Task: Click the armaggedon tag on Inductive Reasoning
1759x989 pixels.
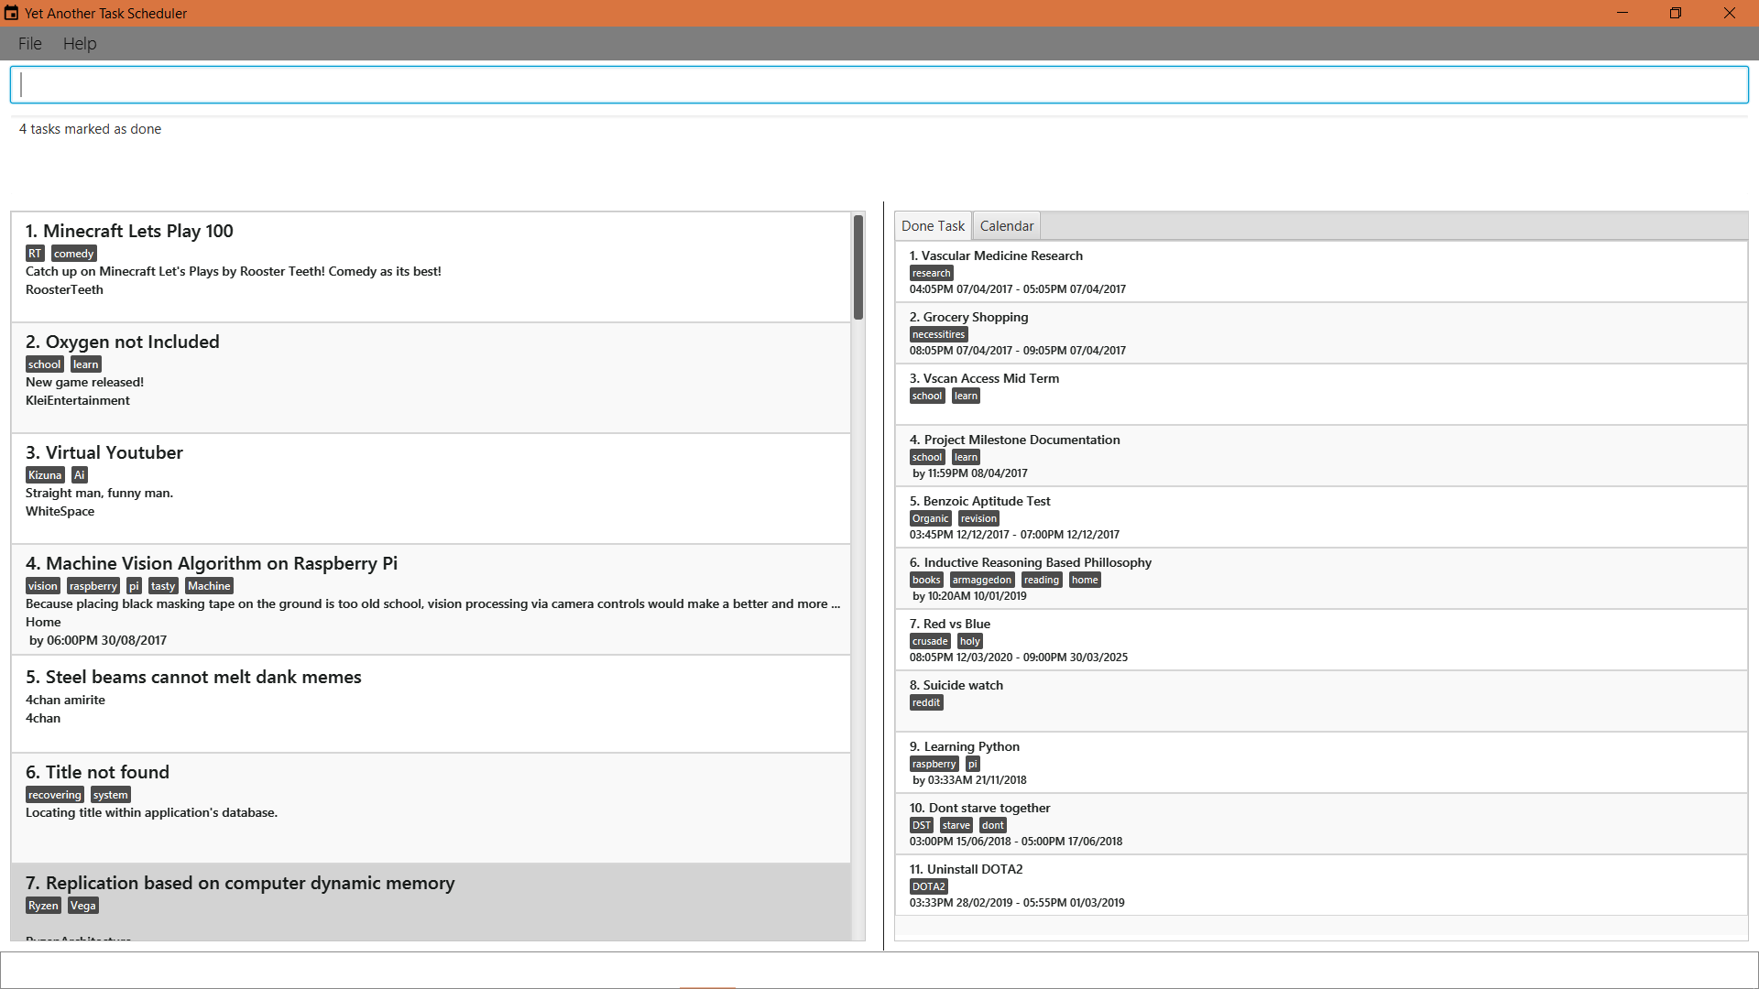Action: 981,580
